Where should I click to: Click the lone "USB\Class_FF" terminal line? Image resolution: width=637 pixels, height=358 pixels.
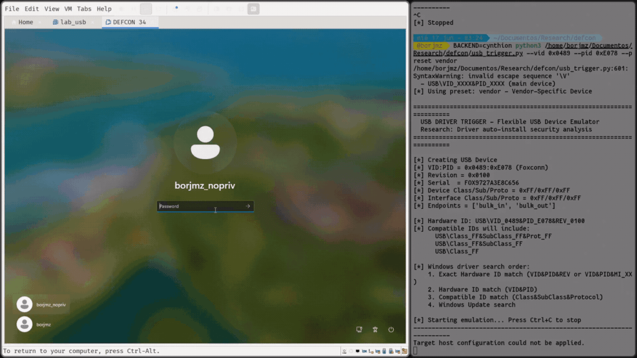click(x=457, y=252)
